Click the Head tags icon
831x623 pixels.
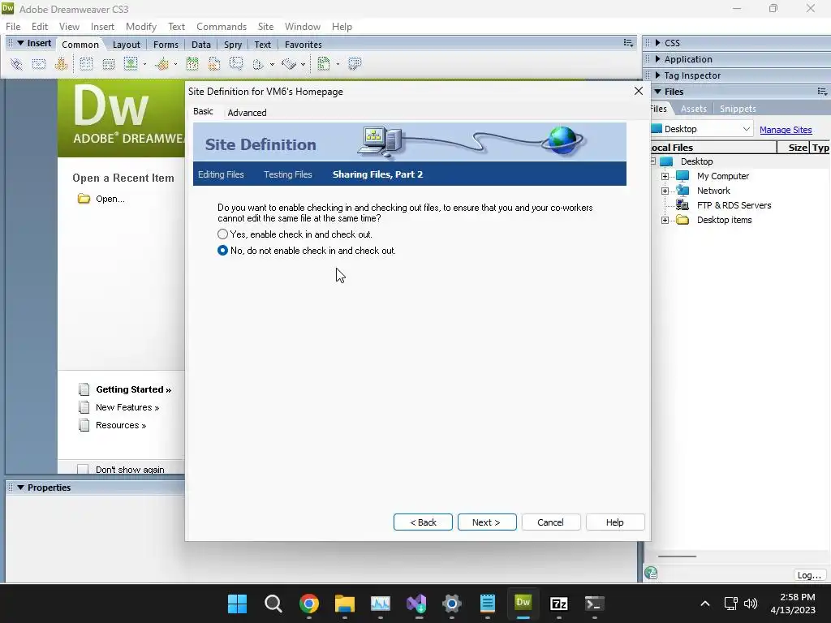[x=258, y=64]
